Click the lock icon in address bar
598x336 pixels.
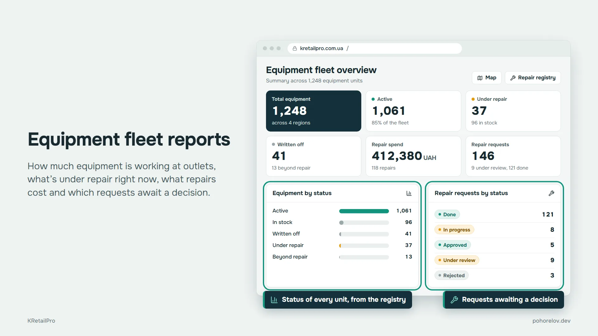(x=295, y=49)
